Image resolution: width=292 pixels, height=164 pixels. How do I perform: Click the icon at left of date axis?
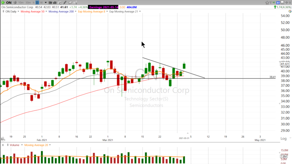pos(2,139)
